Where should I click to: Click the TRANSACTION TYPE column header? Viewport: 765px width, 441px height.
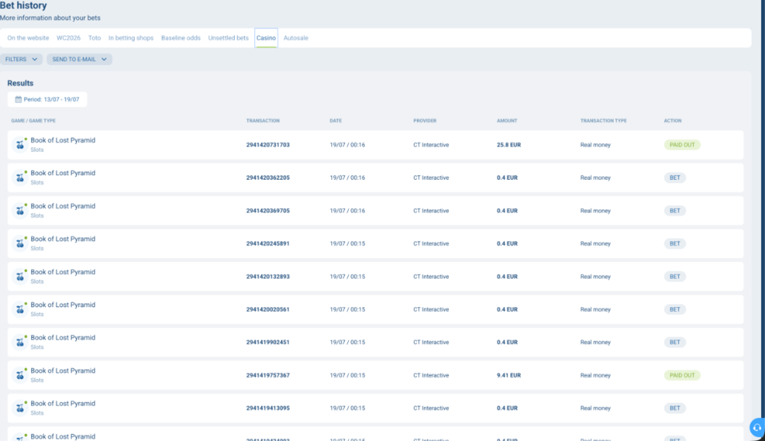[604, 121]
